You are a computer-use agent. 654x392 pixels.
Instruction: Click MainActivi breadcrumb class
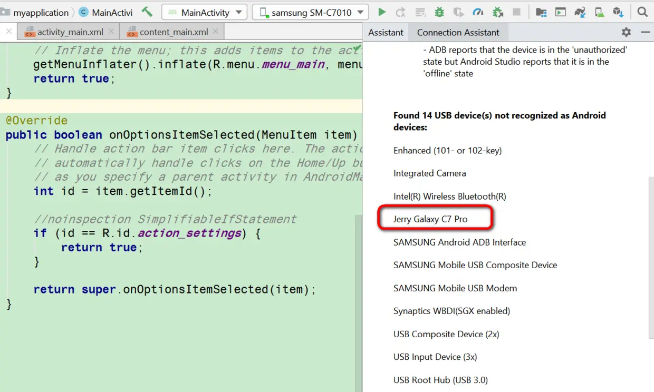point(105,13)
